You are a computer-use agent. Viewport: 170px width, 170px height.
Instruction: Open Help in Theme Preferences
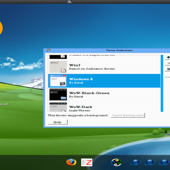point(57,122)
